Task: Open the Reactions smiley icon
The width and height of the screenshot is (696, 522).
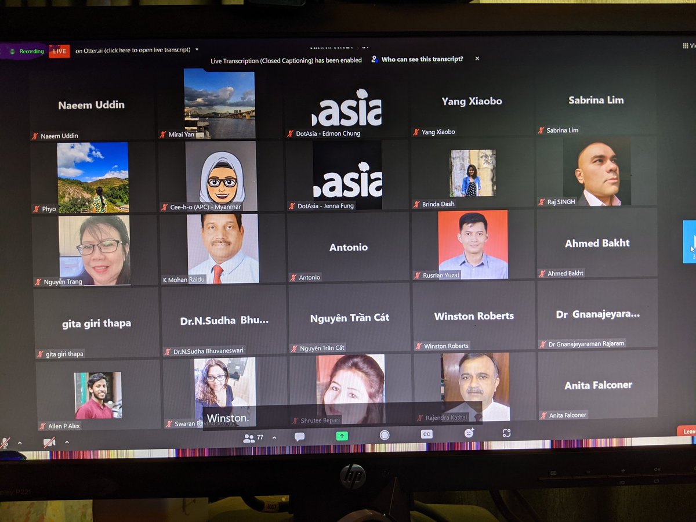Action: pyautogui.click(x=469, y=433)
